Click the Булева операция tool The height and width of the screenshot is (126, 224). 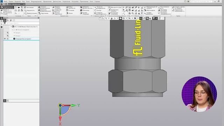pyautogui.click(x=85, y=13)
